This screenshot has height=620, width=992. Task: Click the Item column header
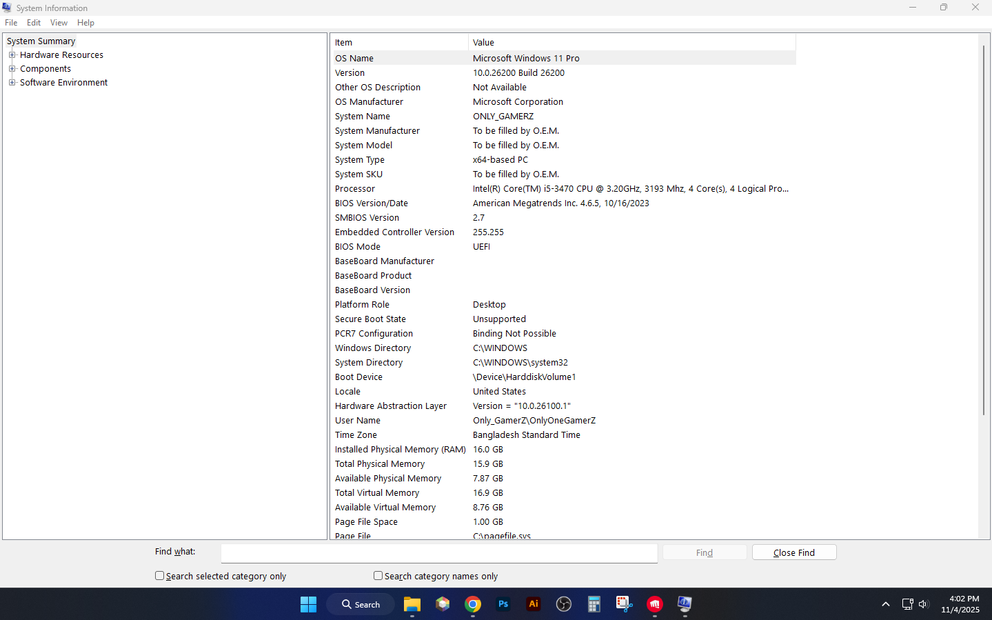pos(399,43)
